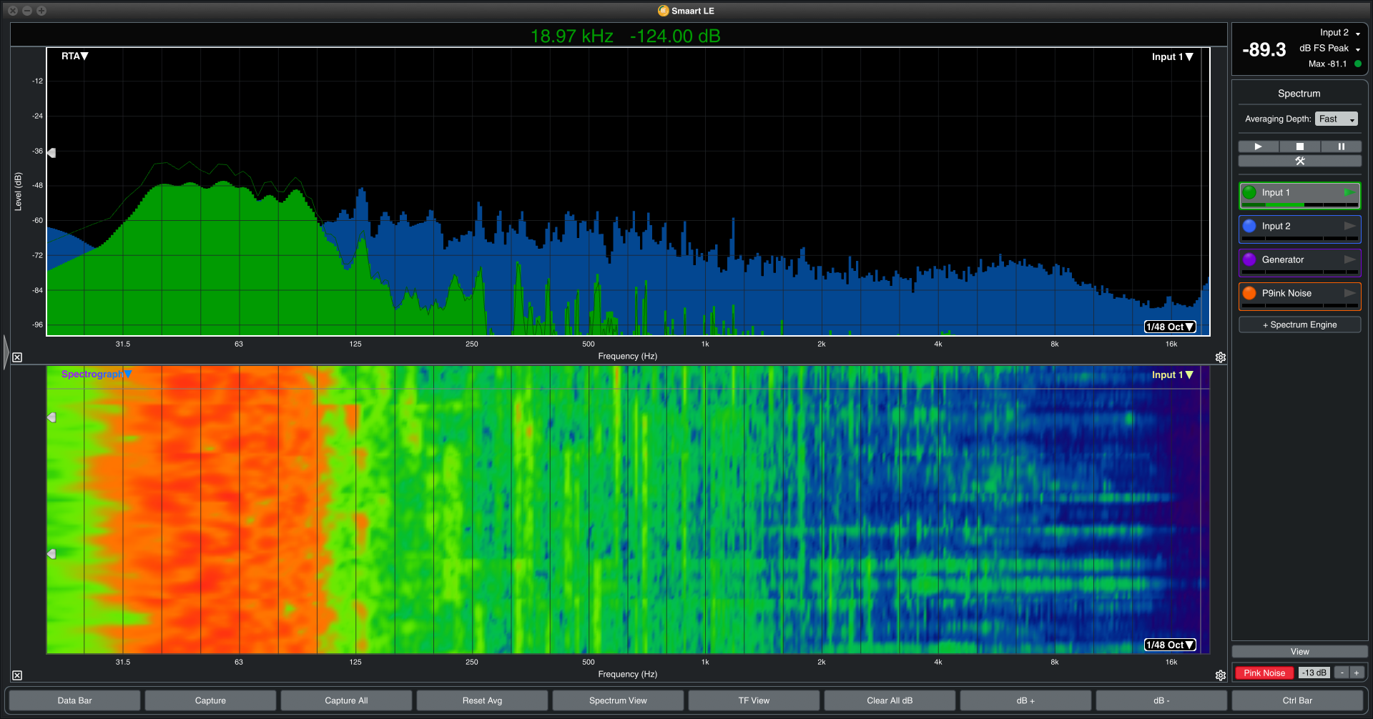The width and height of the screenshot is (1373, 719).
Task: Click the purple Generator color dot
Action: point(1249,259)
